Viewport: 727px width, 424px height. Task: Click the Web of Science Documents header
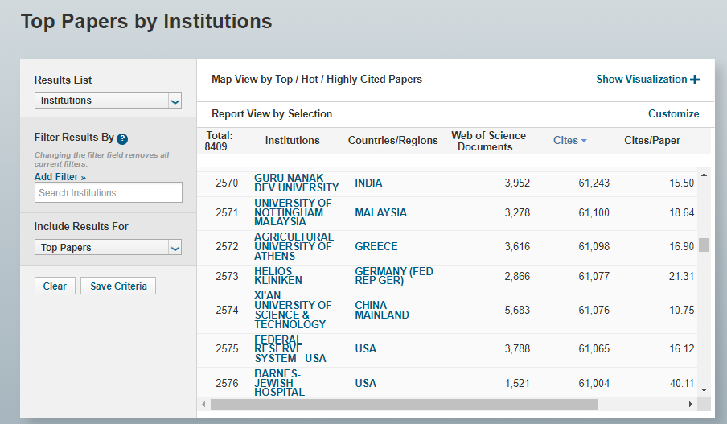[x=488, y=141]
